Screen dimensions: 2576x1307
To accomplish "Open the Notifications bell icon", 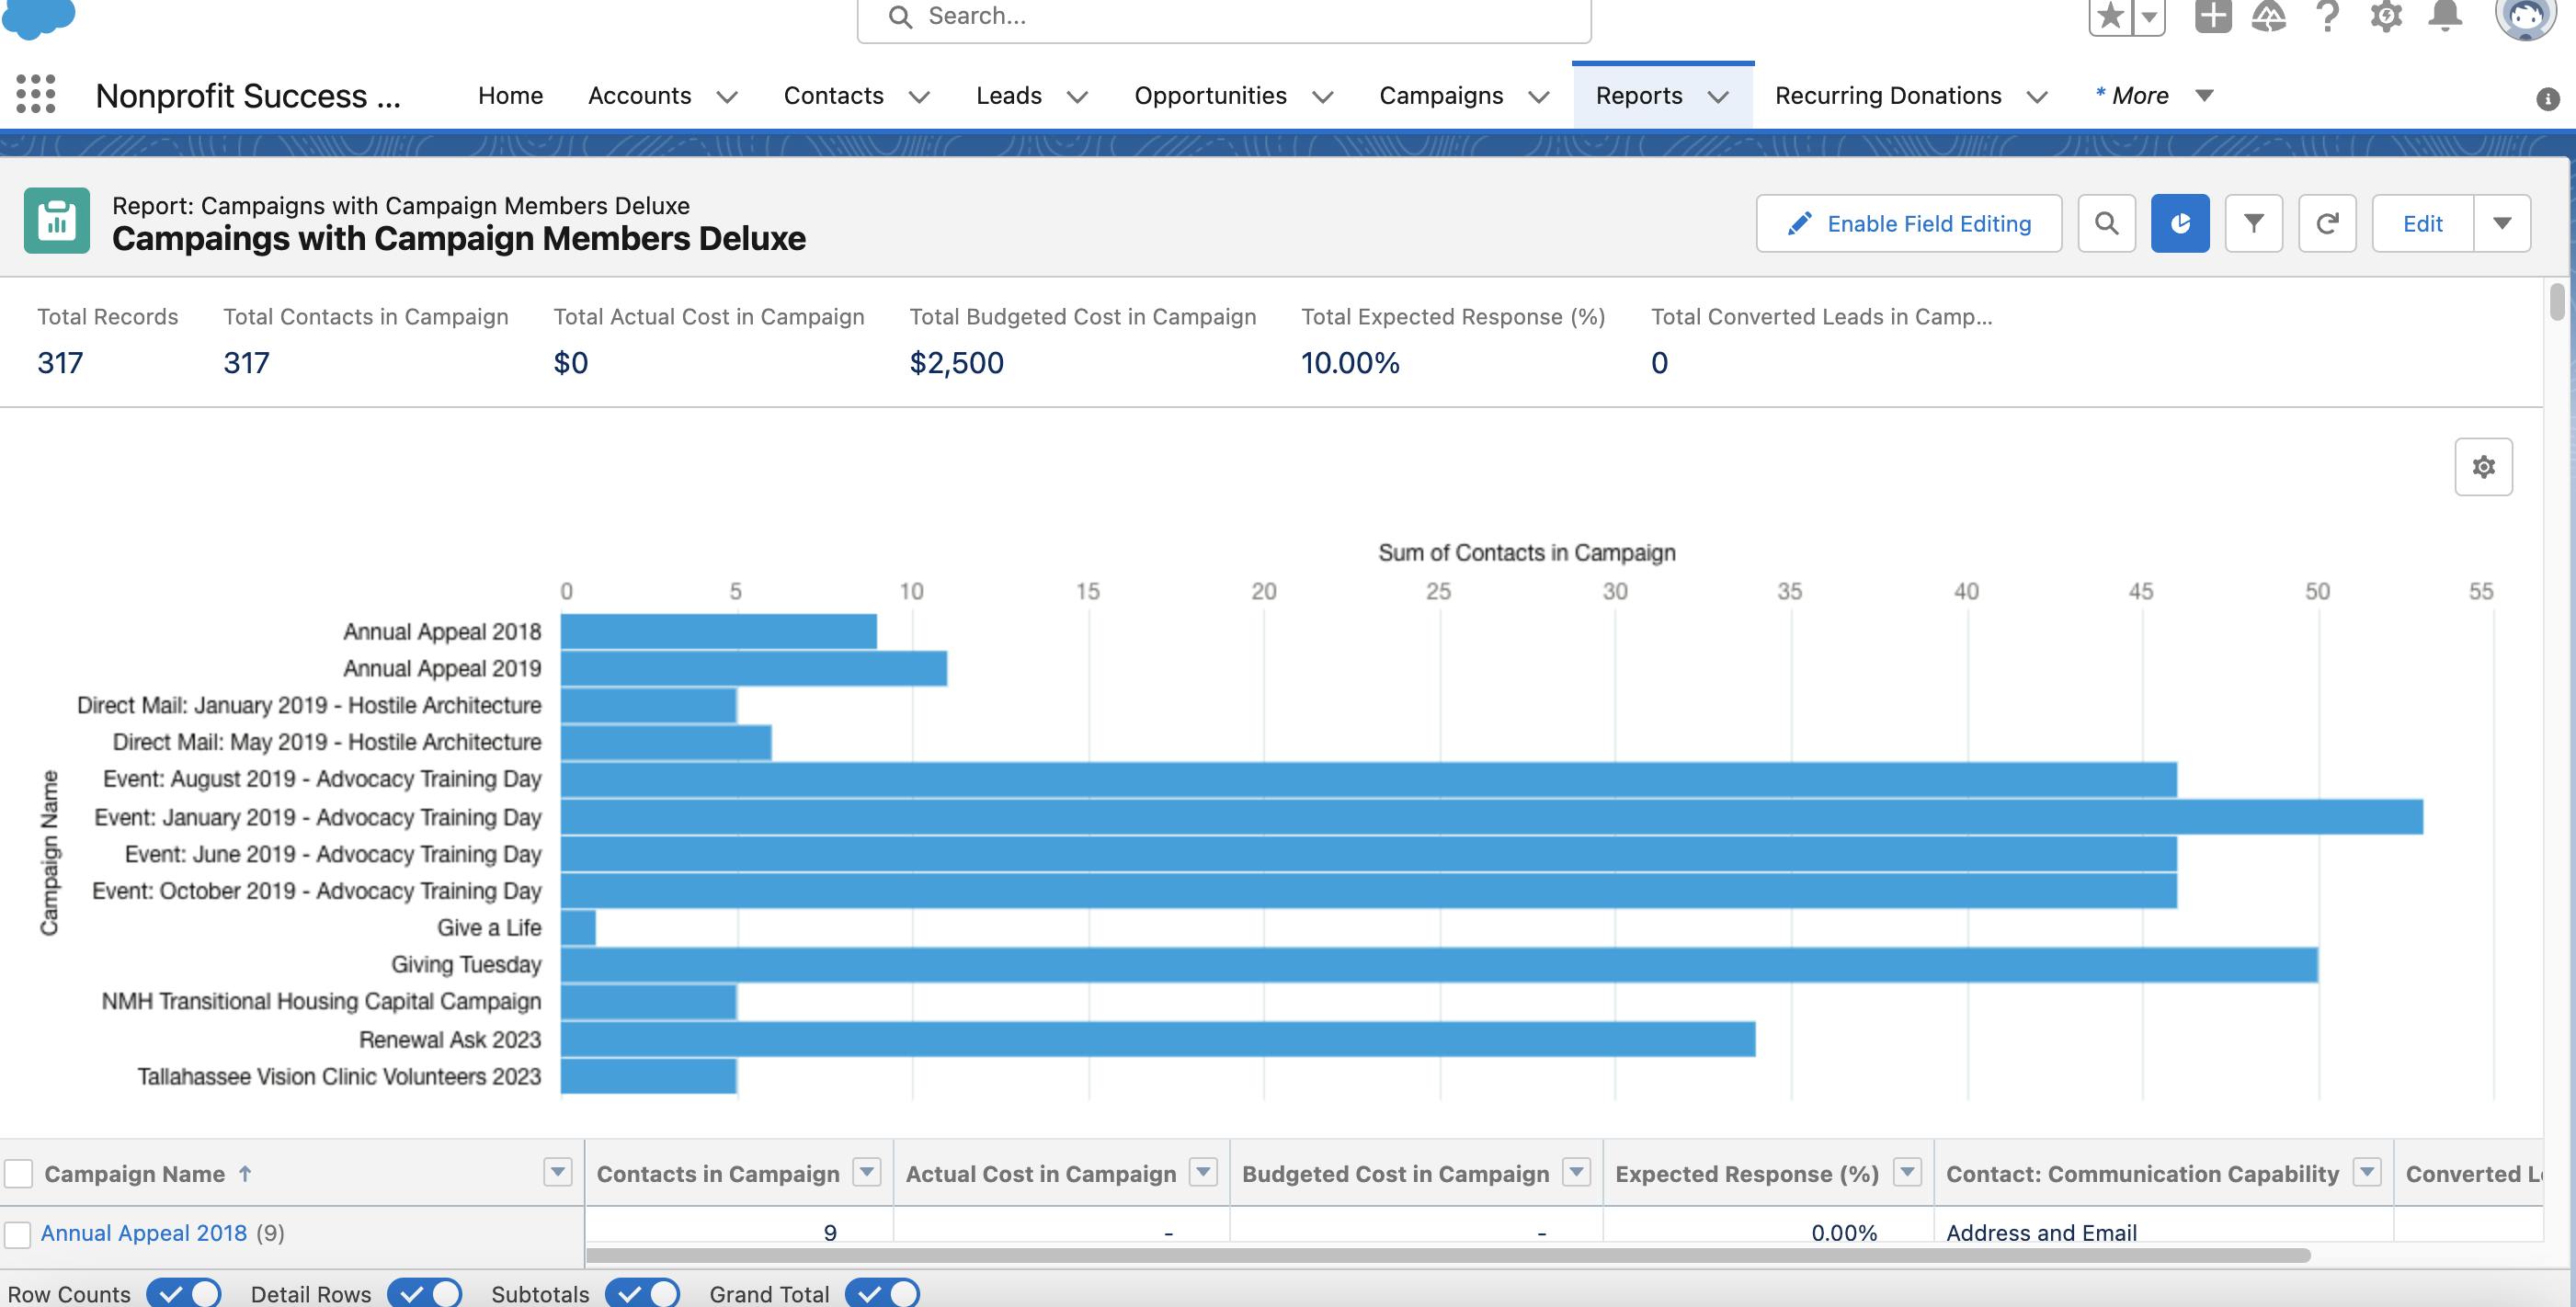I will [x=2445, y=16].
